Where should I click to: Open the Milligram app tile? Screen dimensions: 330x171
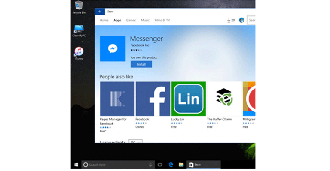[249, 99]
